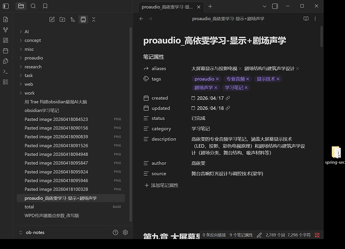Toggle the left sidebar collapse icon

pyautogui.click(x=5, y=6)
